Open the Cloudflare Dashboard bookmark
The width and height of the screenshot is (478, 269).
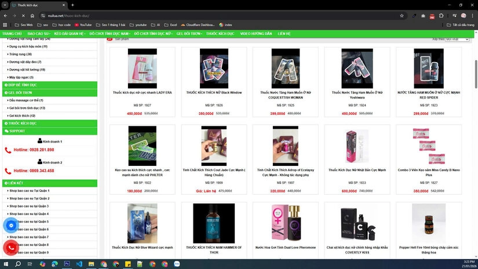click(x=198, y=25)
